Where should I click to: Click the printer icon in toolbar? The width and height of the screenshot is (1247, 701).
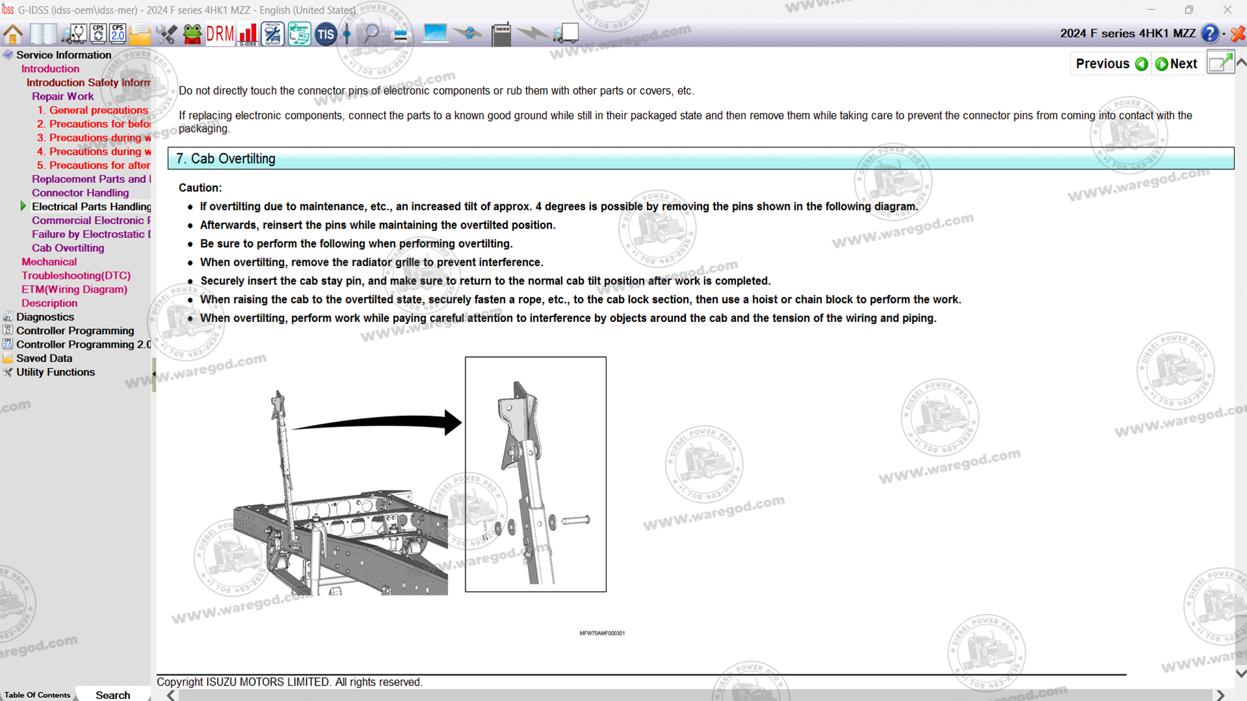401,34
